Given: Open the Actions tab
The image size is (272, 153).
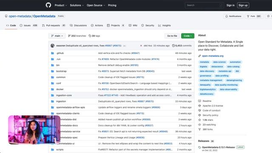Looking at the screenshot, I should tap(97, 25).
